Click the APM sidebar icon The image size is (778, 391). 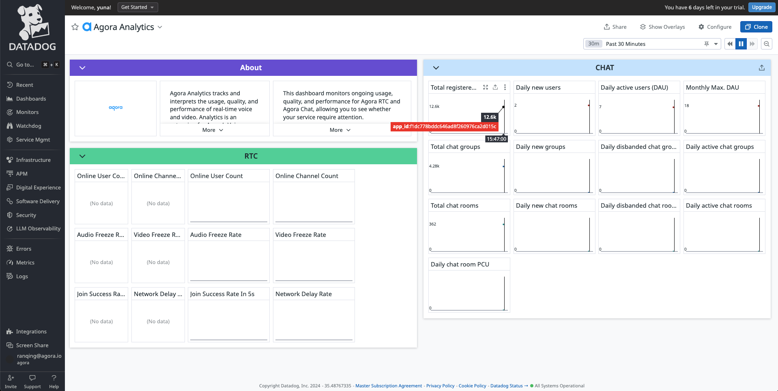pos(10,174)
